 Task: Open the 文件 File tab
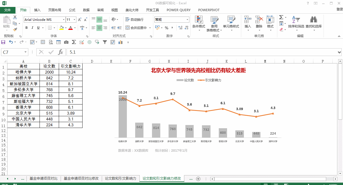pyautogui.click(x=8, y=10)
